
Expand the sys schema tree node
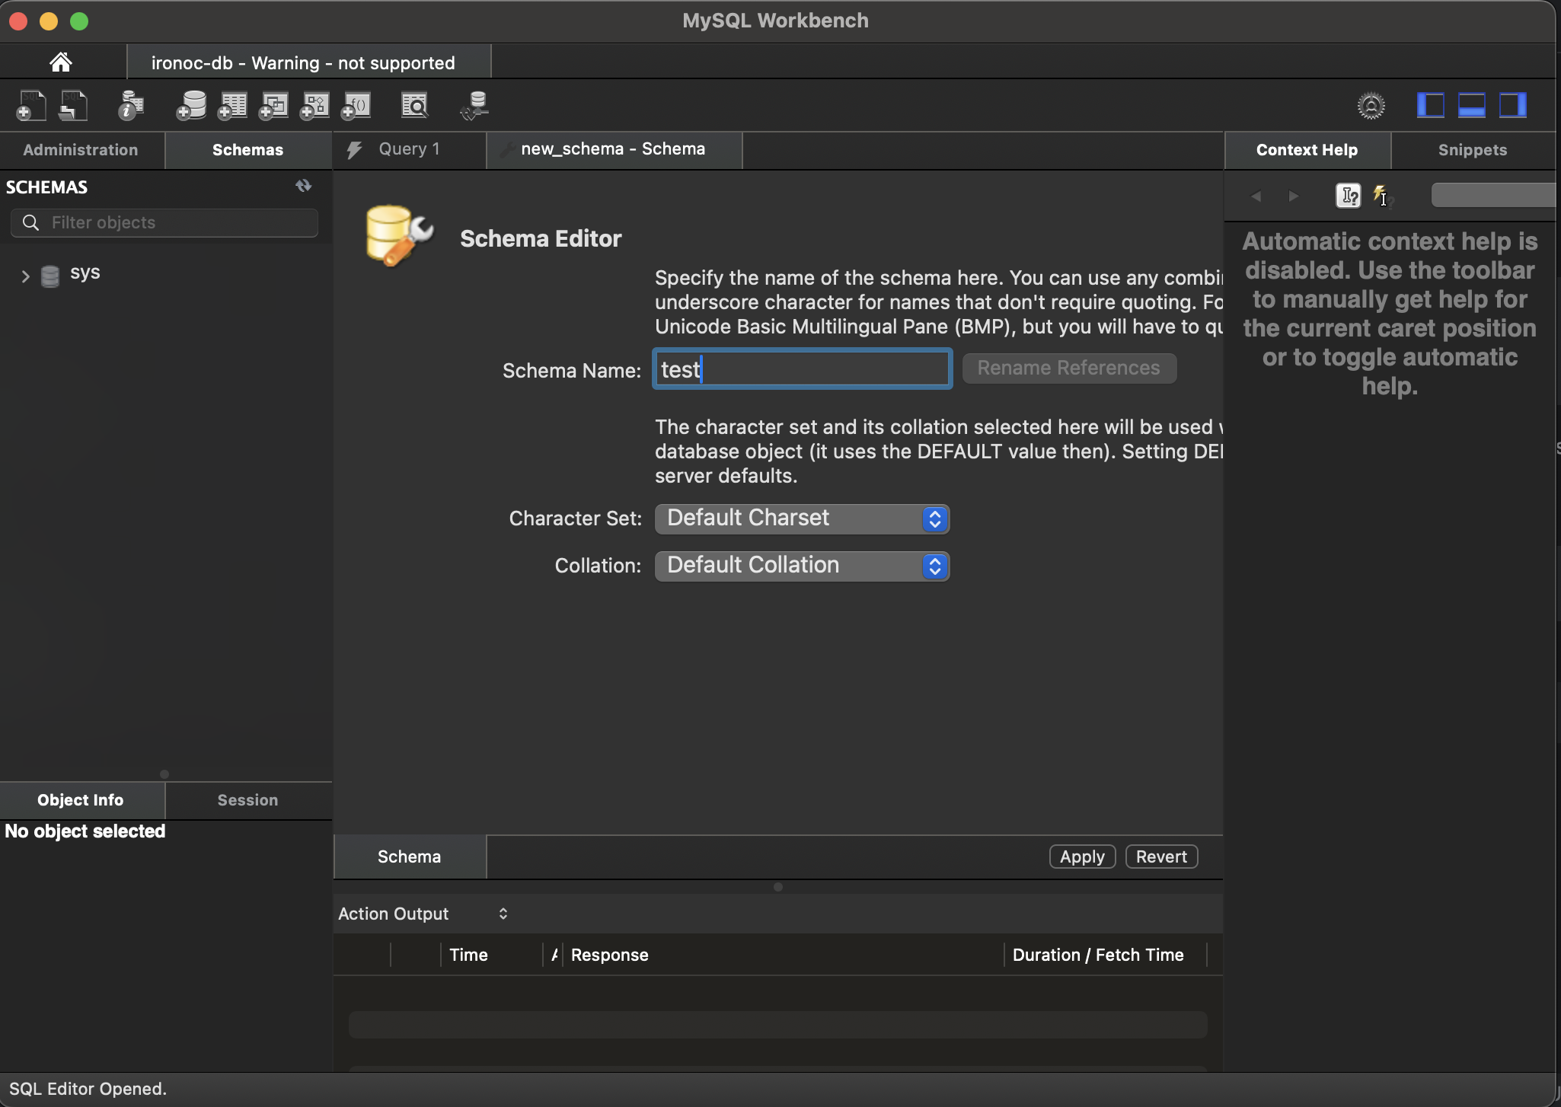coord(25,276)
